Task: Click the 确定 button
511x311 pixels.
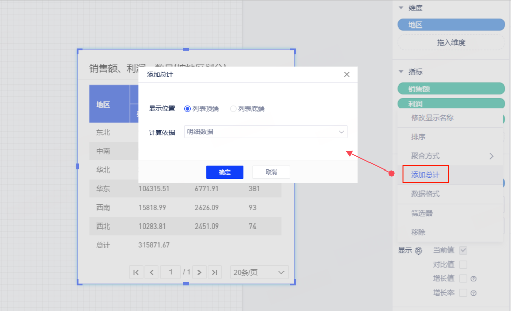Action: [x=224, y=173]
